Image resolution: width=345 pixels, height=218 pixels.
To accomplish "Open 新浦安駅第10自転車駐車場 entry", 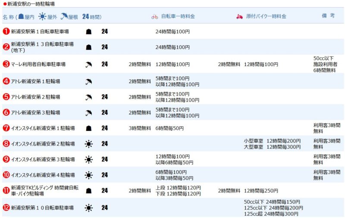I will pyautogui.click(x=41, y=208).
